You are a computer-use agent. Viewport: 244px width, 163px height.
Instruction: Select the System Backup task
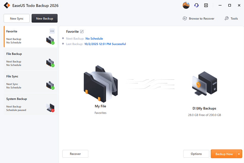pos(31,104)
